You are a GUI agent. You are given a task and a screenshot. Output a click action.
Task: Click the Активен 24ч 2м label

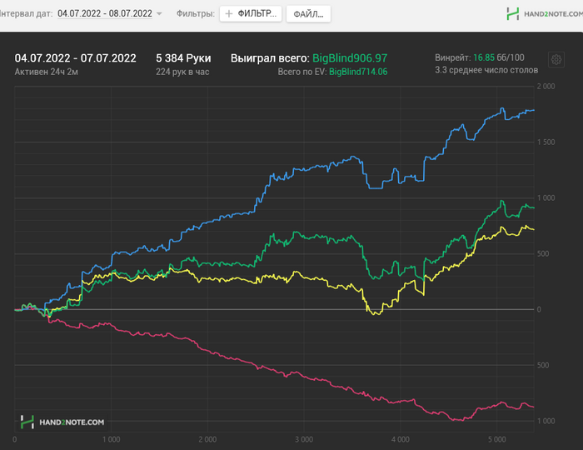point(47,72)
